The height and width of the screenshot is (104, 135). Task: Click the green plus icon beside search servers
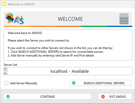pyautogui.click(x=74, y=83)
